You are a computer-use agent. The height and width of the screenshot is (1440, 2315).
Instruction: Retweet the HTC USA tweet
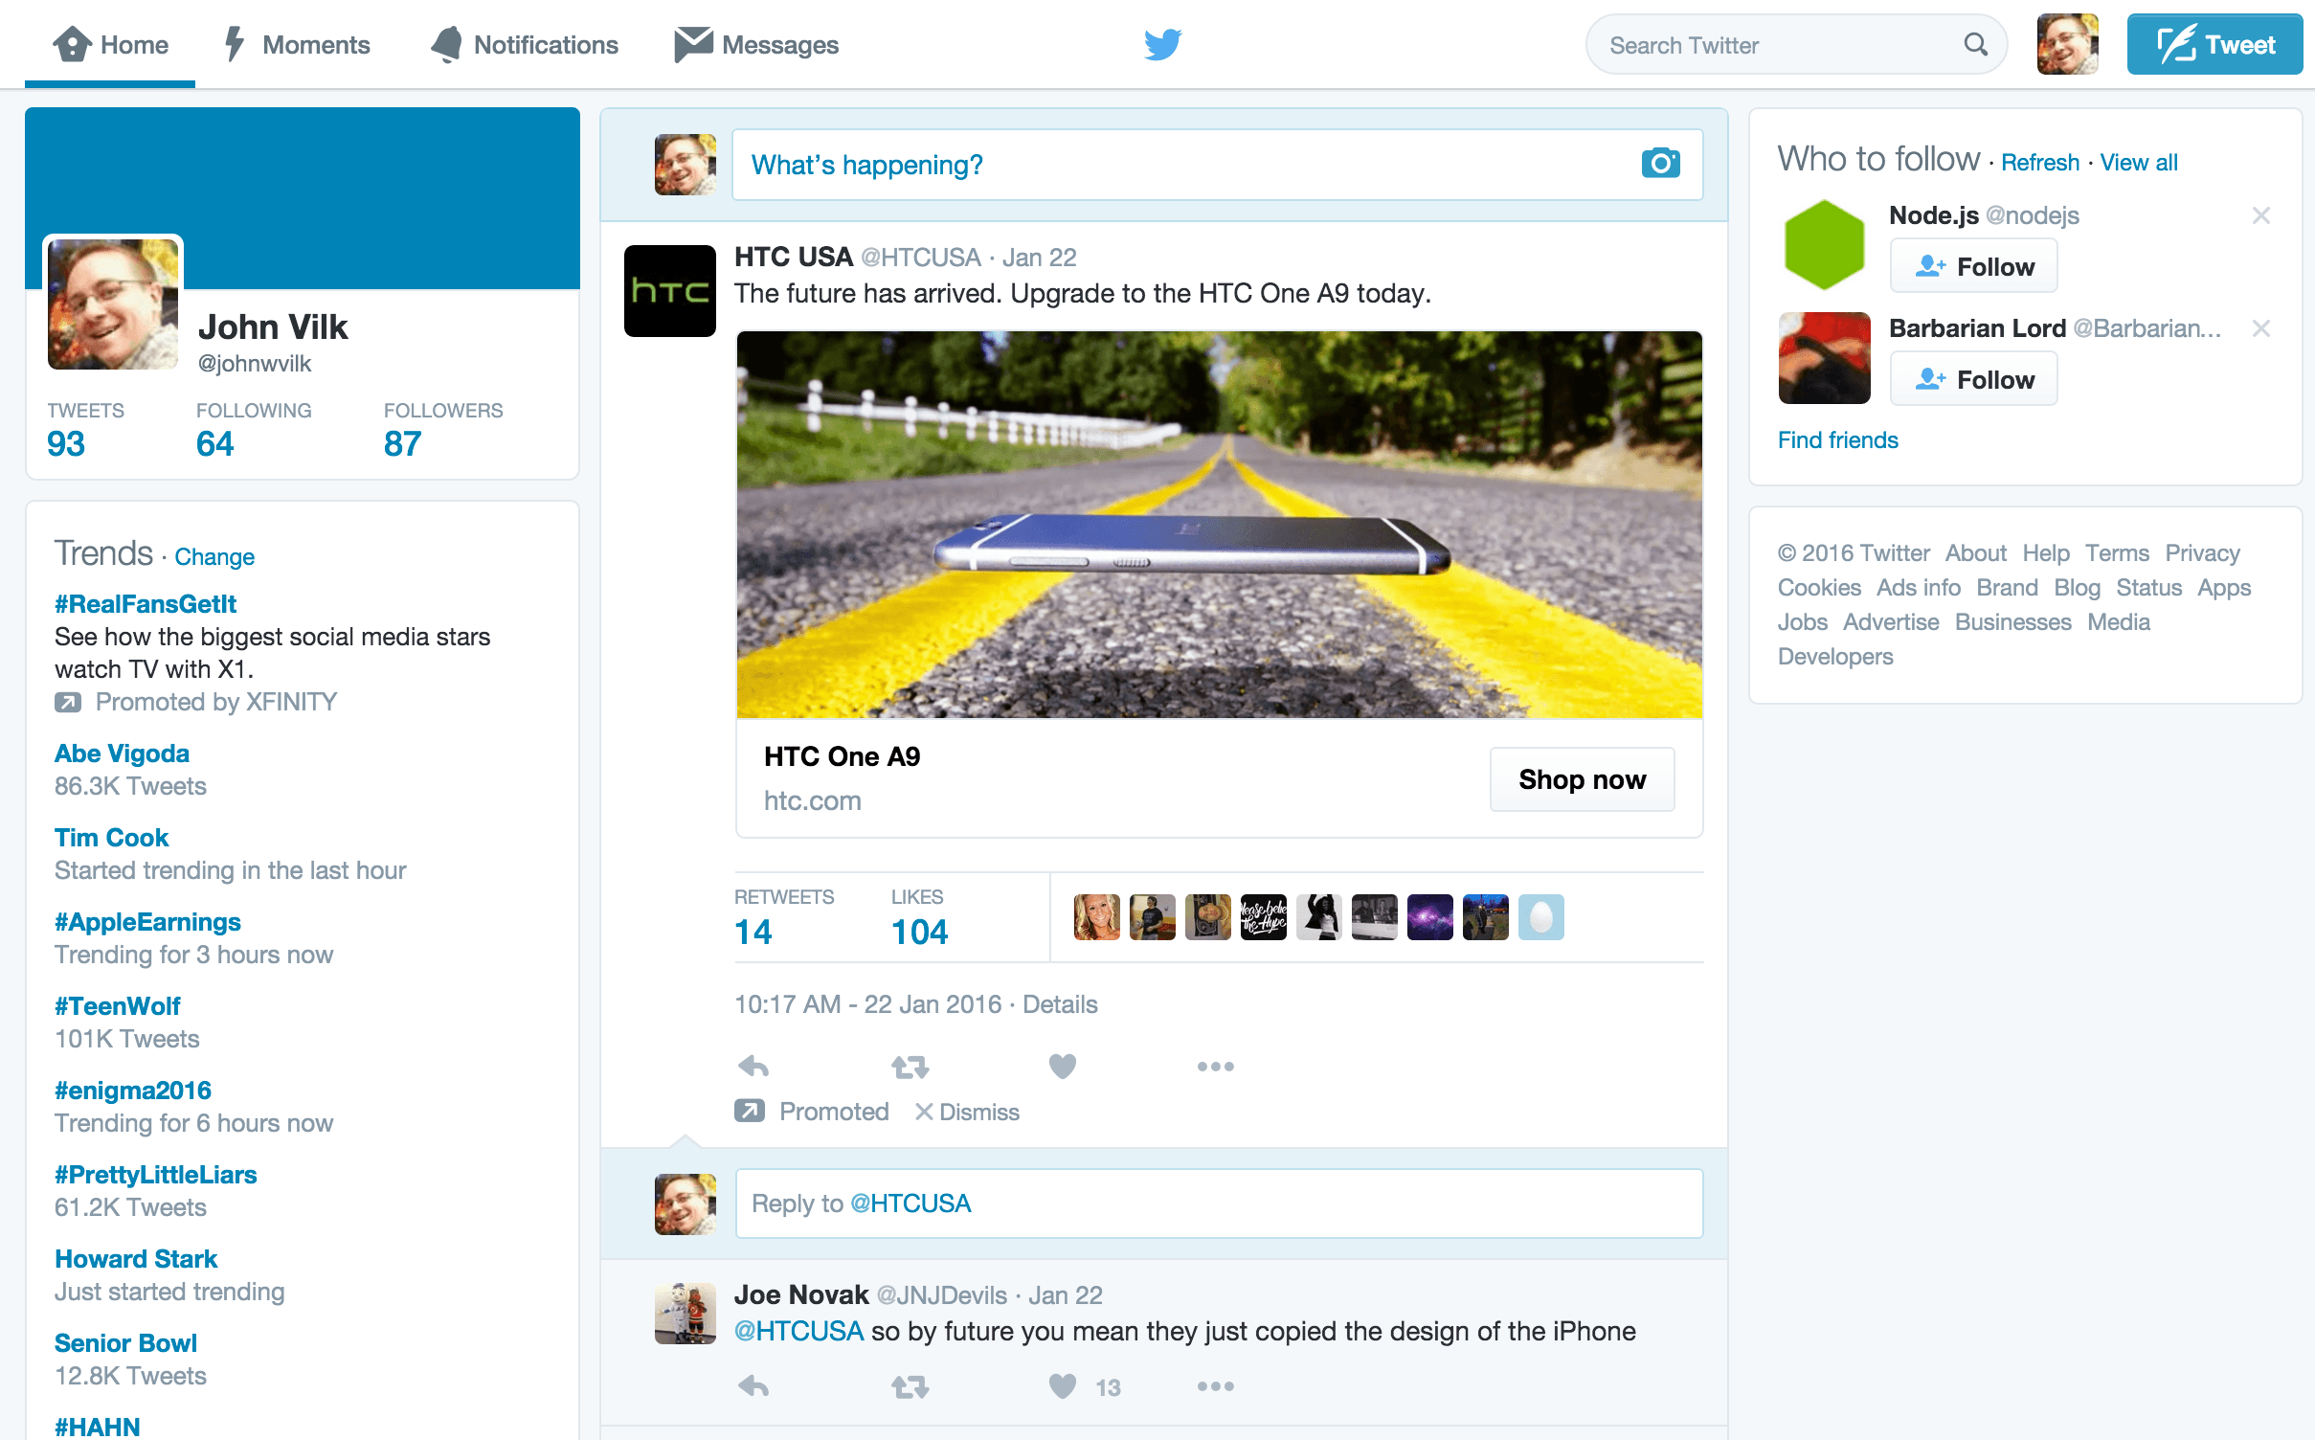(x=910, y=1066)
